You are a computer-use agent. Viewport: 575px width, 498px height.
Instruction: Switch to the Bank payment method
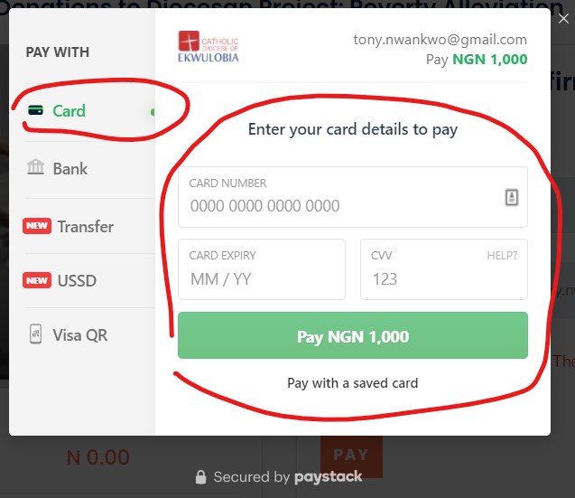(70, 168)
